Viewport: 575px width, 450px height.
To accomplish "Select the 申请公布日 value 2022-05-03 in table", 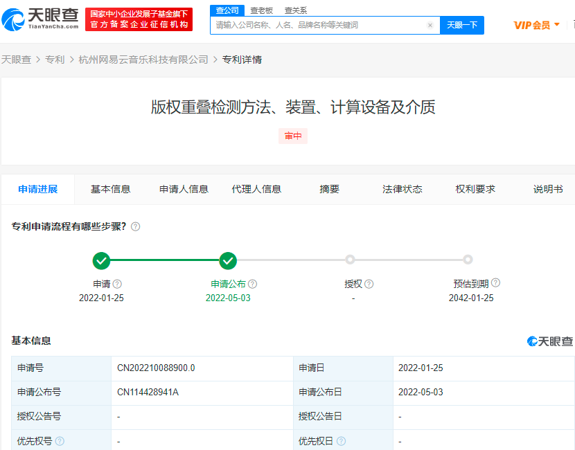I will point(421,392).
